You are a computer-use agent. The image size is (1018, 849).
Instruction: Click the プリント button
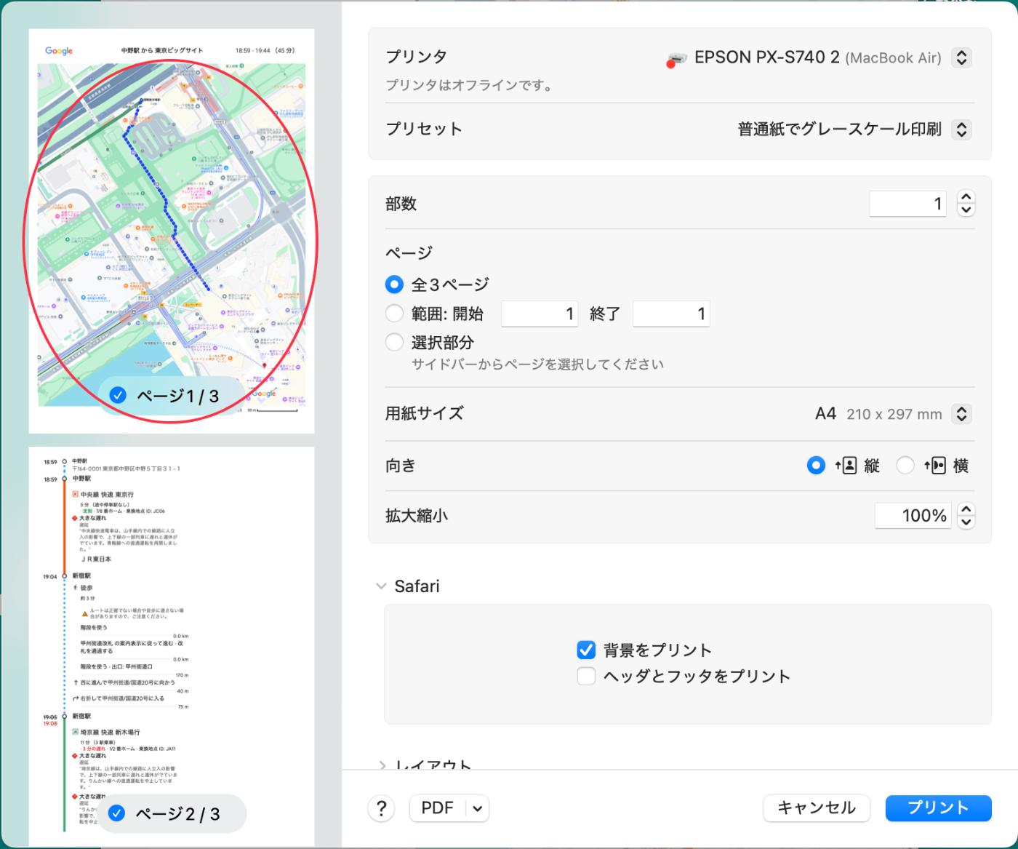(x=938, y=808)
